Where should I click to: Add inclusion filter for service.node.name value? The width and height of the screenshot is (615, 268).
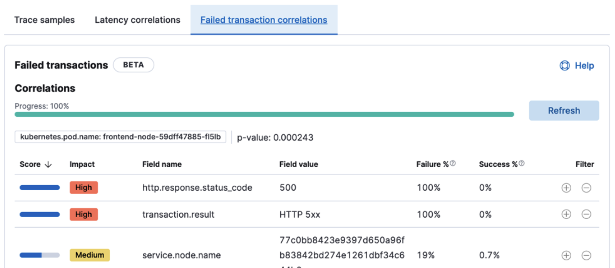(x=566, y=255)
